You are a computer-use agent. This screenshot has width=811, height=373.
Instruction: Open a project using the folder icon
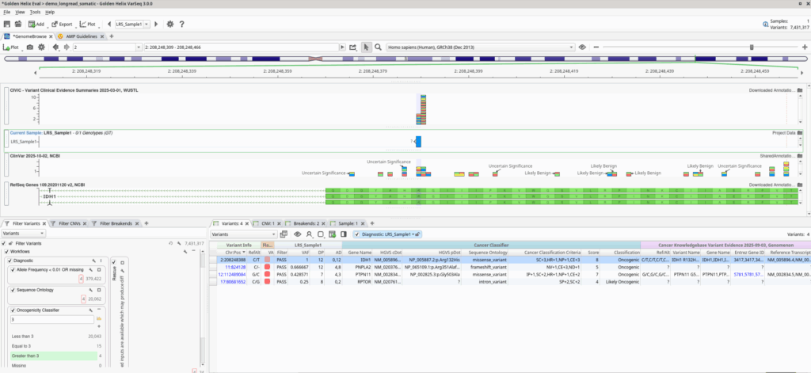(18, 24)
